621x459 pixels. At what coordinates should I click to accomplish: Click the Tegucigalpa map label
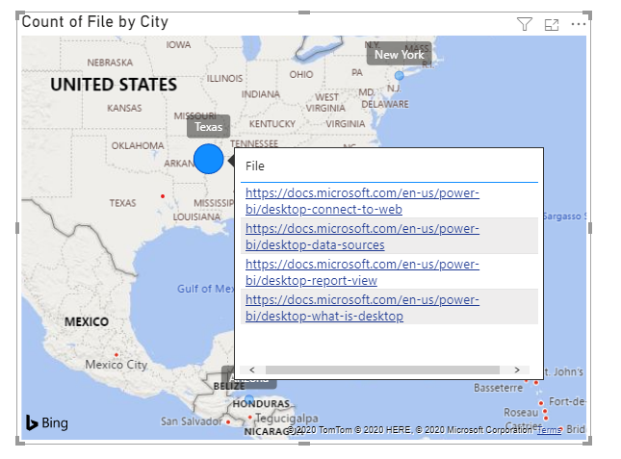pyautogui.click(x=287, y=418)
